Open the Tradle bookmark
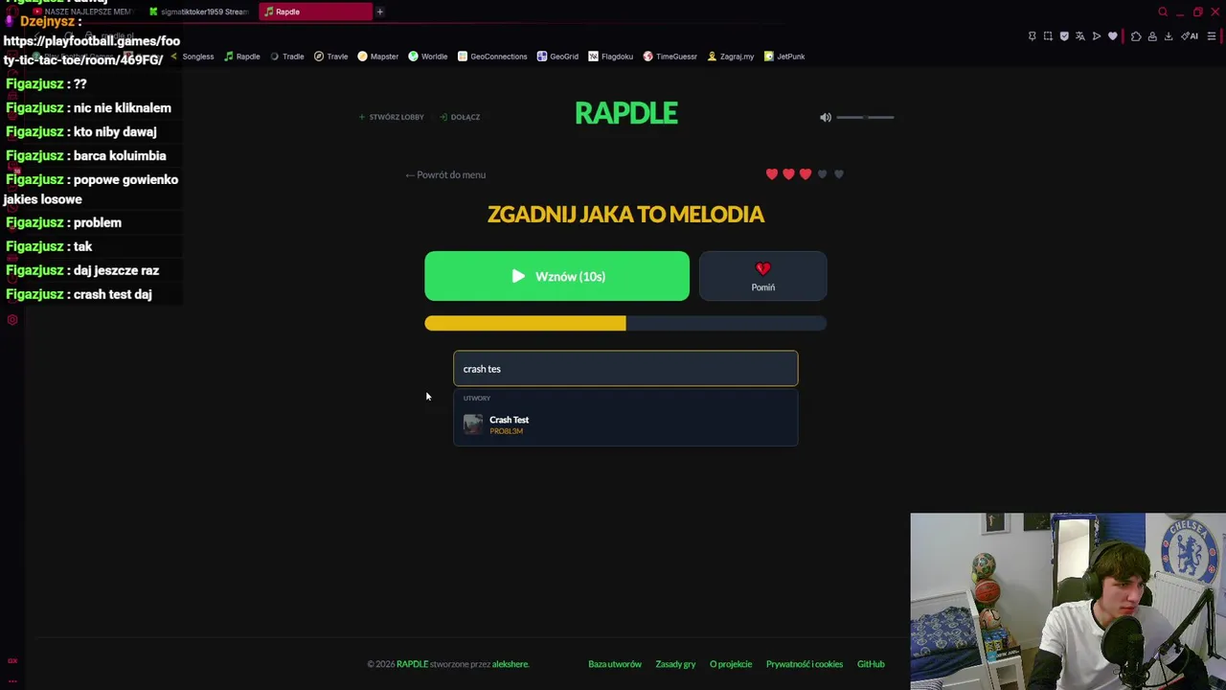Viewport: 1226px width, 690px height. click(x=286, y=57)
